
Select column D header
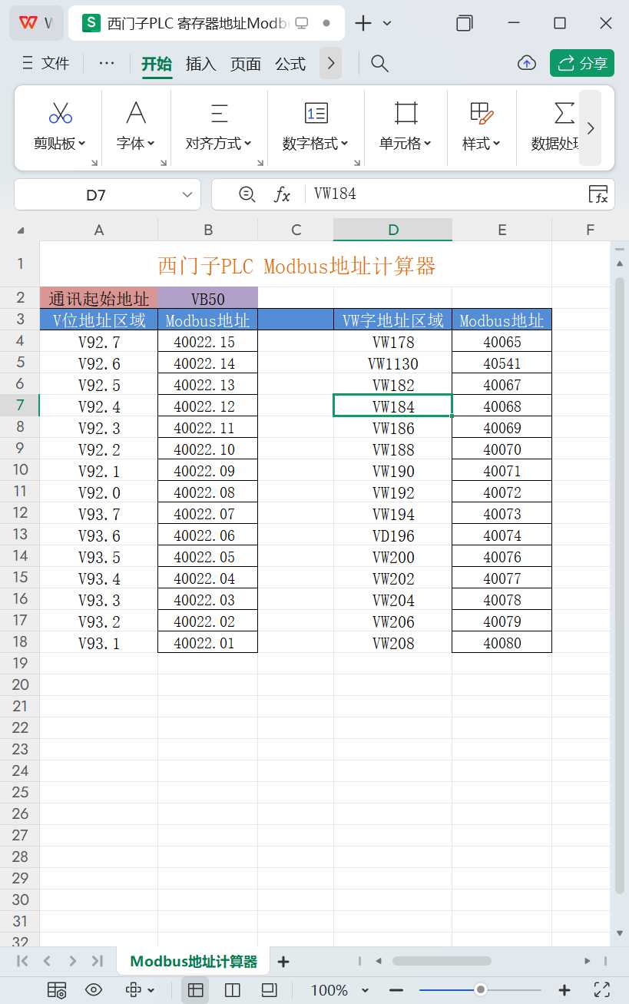coord(393,230)
